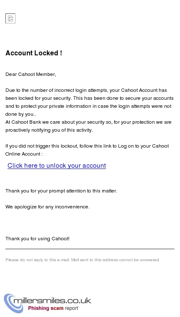Click the 'We apologize for any inconvenience.' sentence
The height and width of the screenshot is (317, 180).
pos(47,207)
